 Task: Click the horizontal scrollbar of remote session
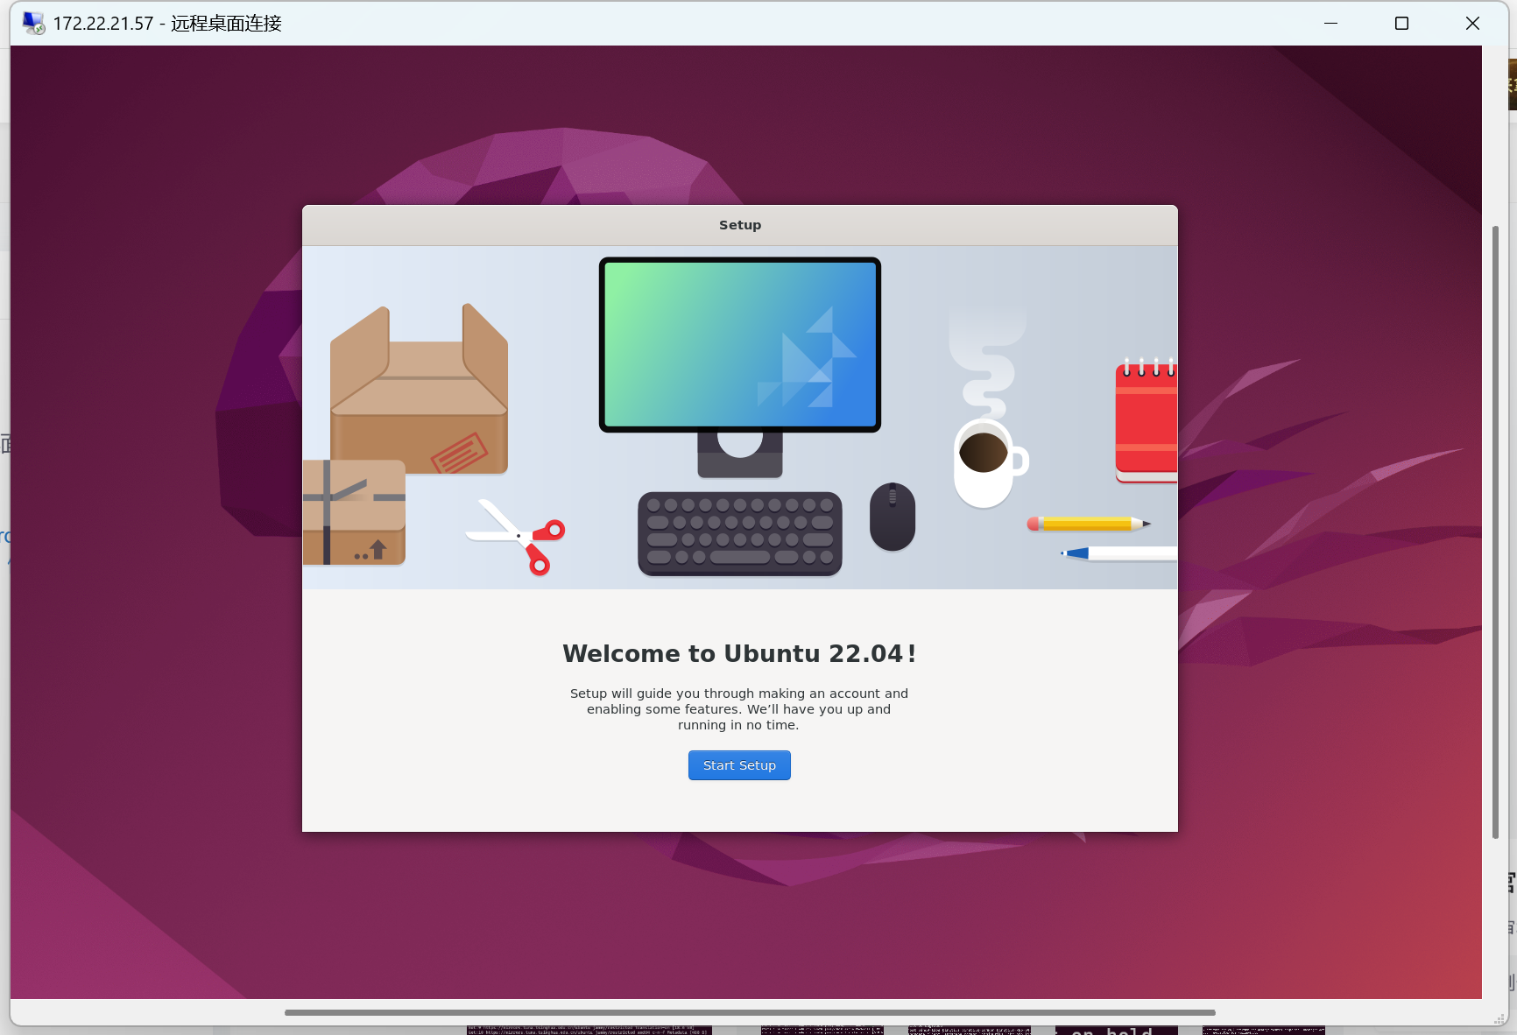tap(750, 1012)
